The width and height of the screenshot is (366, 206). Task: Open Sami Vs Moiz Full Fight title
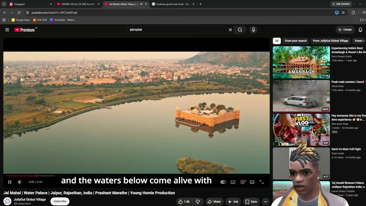tap(346, 149)
